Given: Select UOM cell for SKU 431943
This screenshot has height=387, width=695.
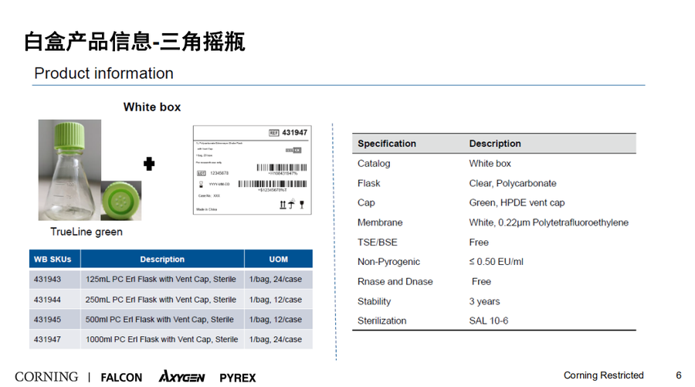Looking at the screenshot, I should 278,280.
